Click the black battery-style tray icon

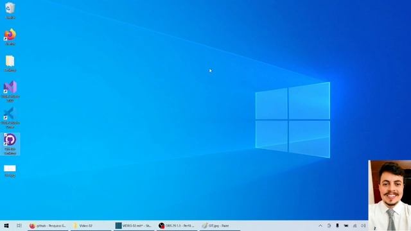point(346,225)
